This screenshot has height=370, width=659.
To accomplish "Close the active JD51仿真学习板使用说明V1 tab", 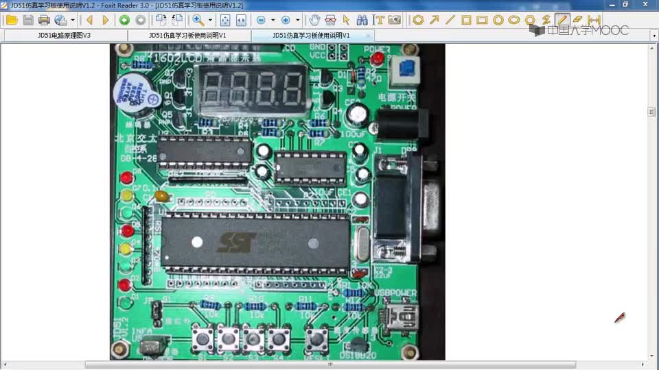I will pyautogui.click(x=368, y=36).
